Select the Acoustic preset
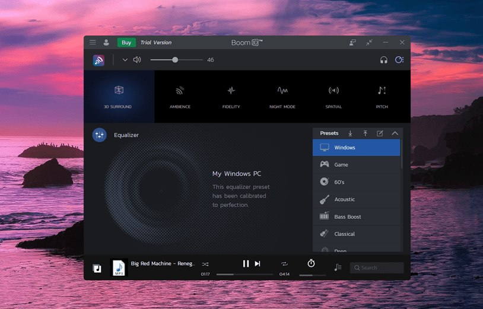This screenshot has height=309, width=483. (357, 199)
